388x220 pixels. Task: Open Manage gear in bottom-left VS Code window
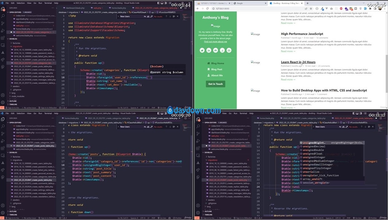[x=3, y=212]
